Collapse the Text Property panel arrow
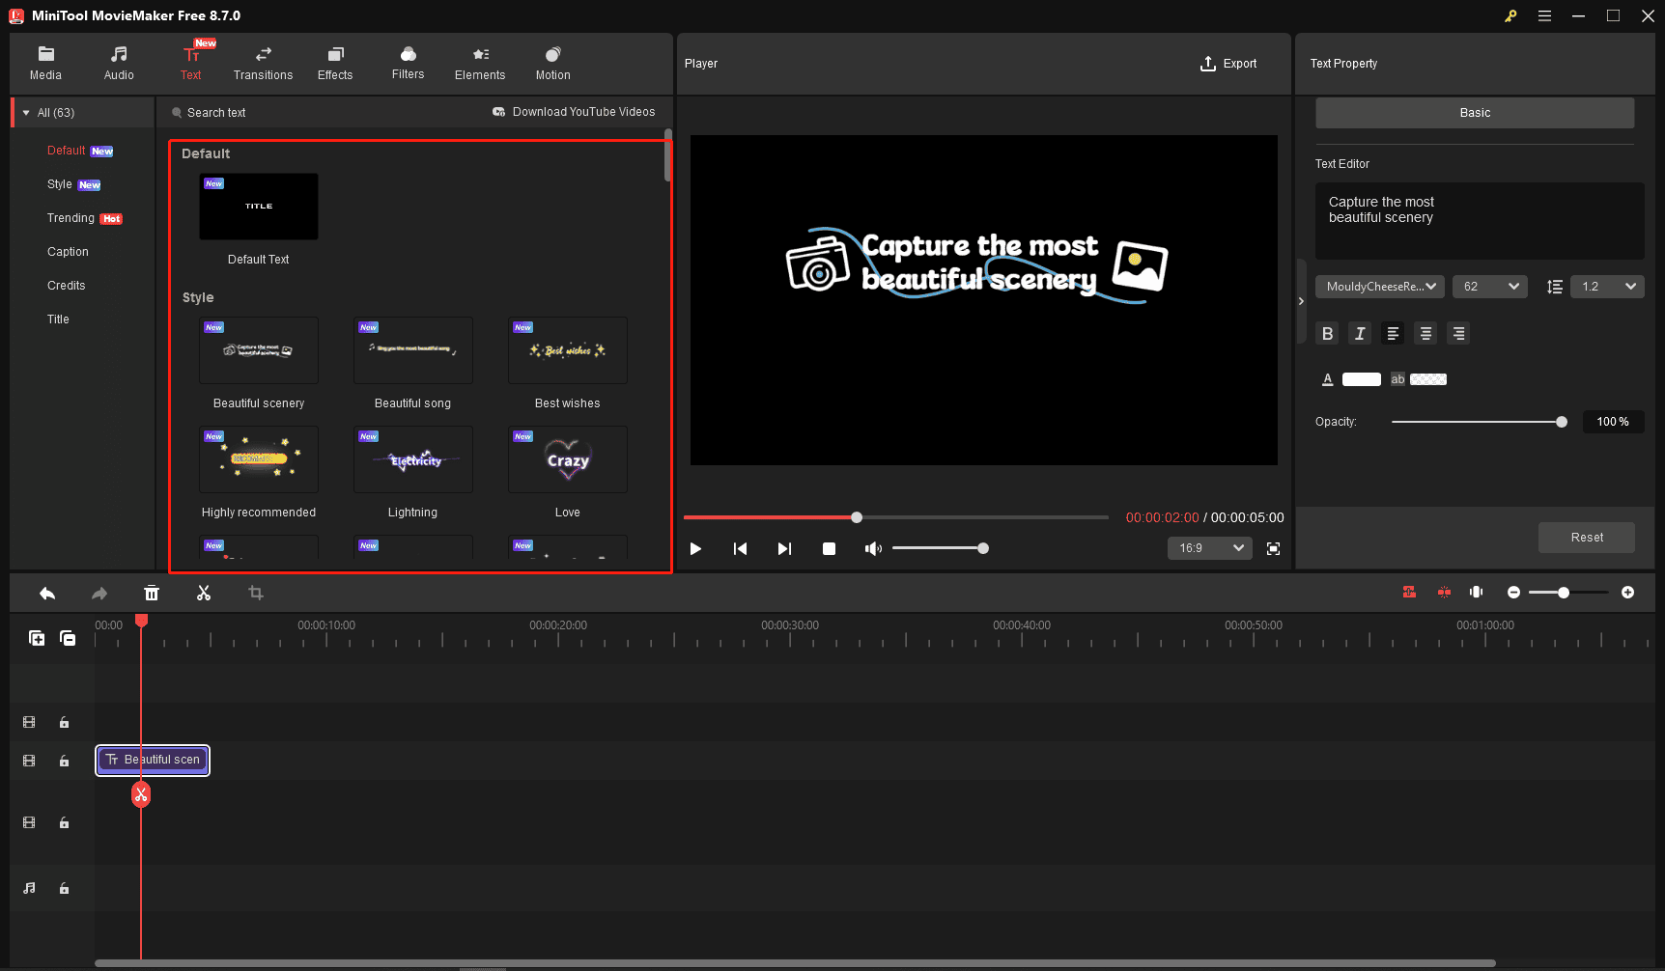This screenshot has width=1665, height=971. (1301, 301)
